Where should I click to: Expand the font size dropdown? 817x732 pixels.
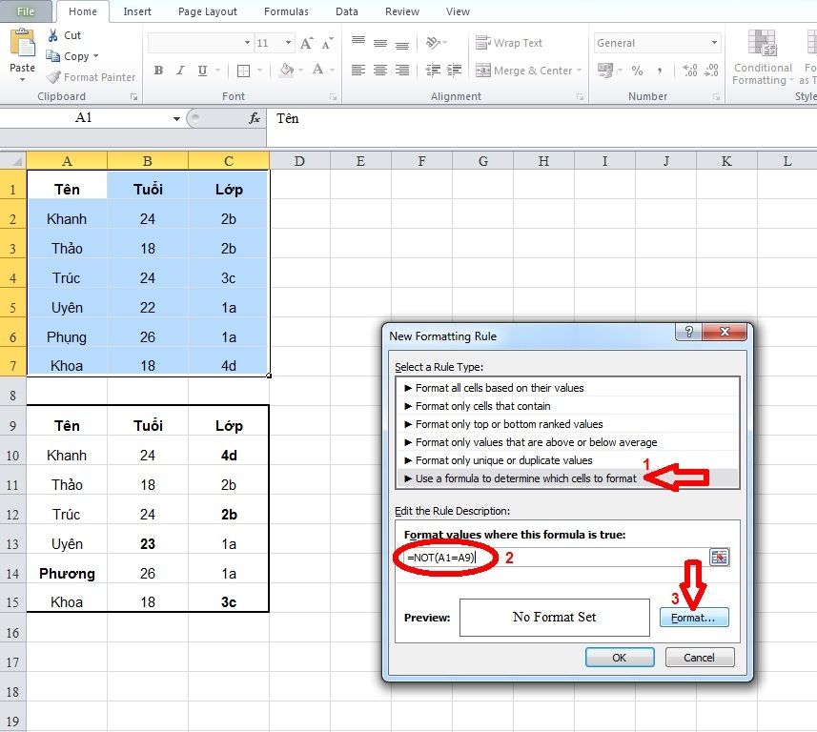pyautogui.click(x=288, y=43)
